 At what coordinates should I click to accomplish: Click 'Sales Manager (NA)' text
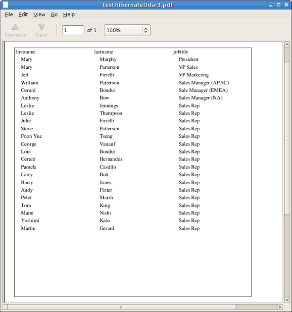(x=200, y=98)
